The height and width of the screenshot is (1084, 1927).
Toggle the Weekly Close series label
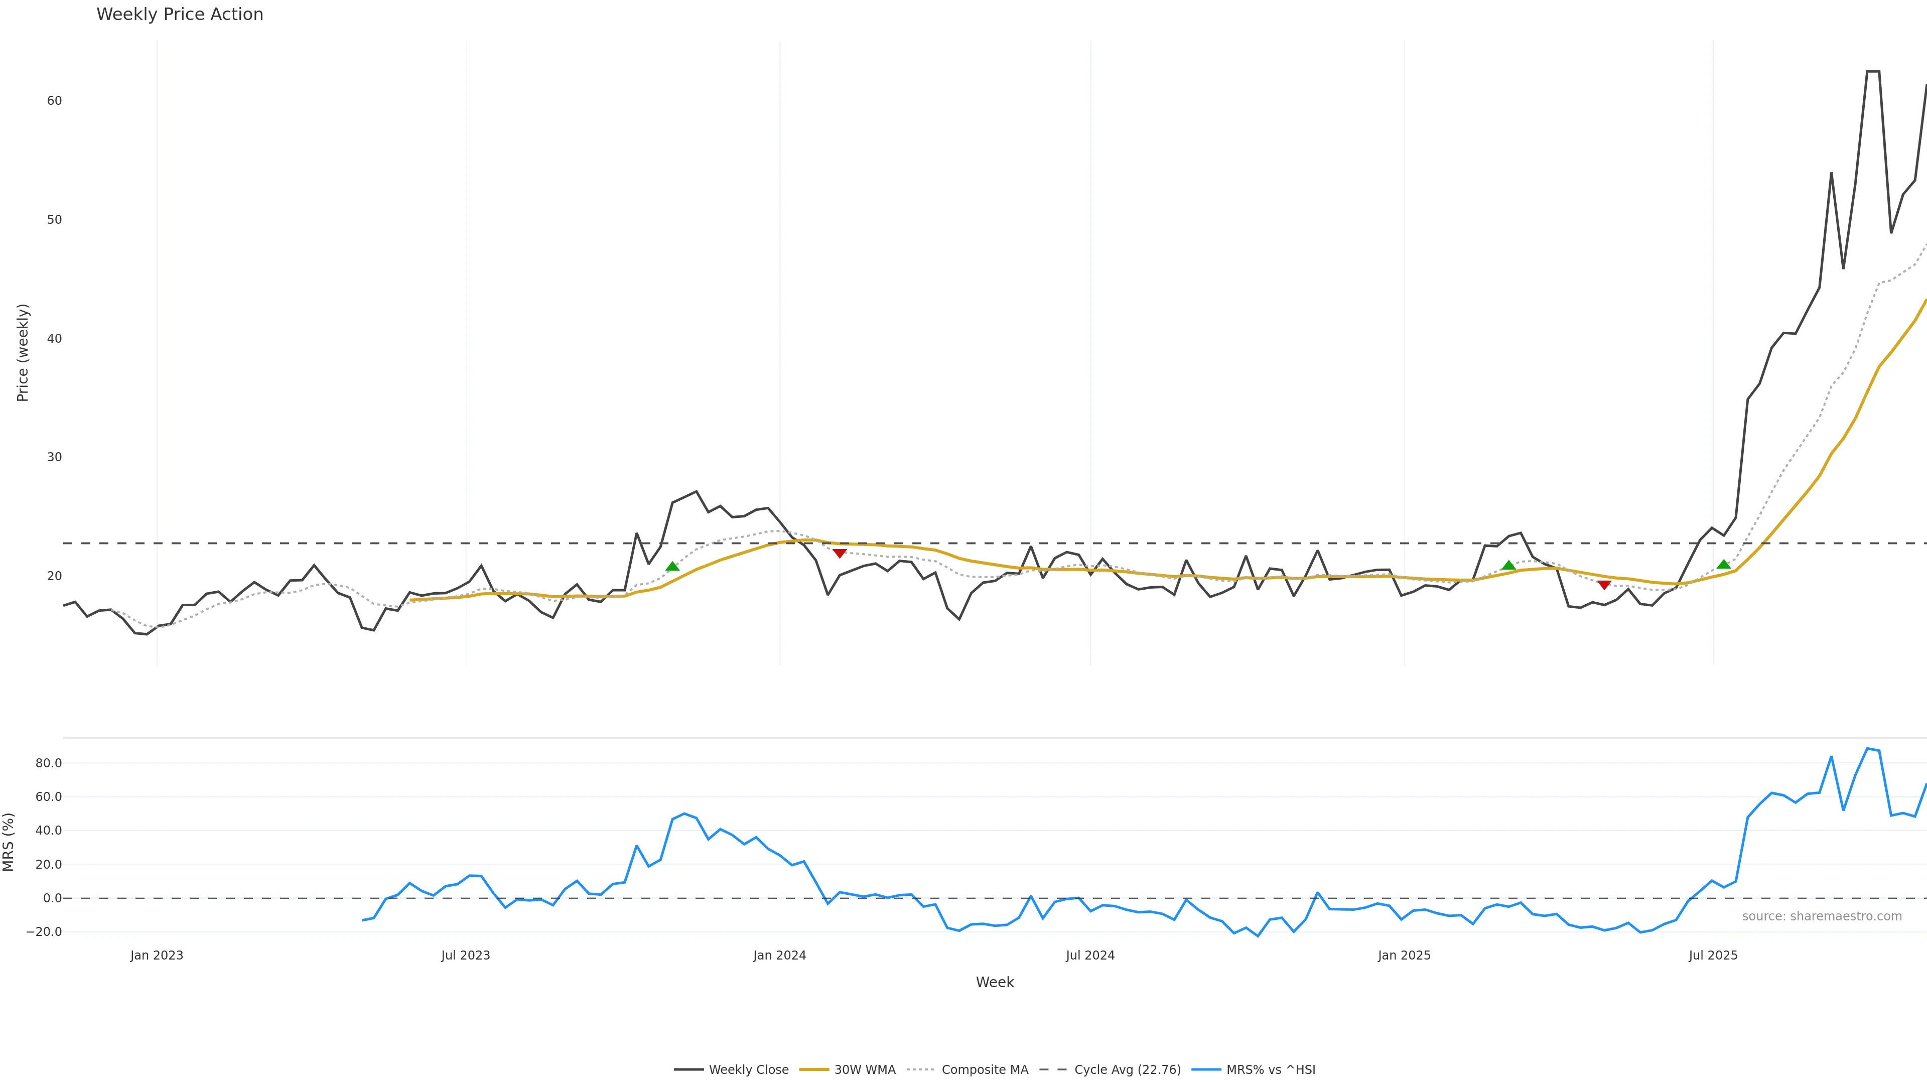tap(748, 1070)
